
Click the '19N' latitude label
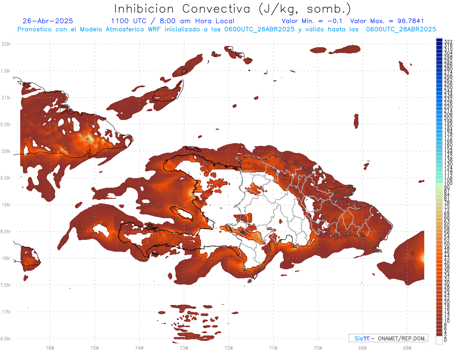pyautogui.click(x=6, y=204)
